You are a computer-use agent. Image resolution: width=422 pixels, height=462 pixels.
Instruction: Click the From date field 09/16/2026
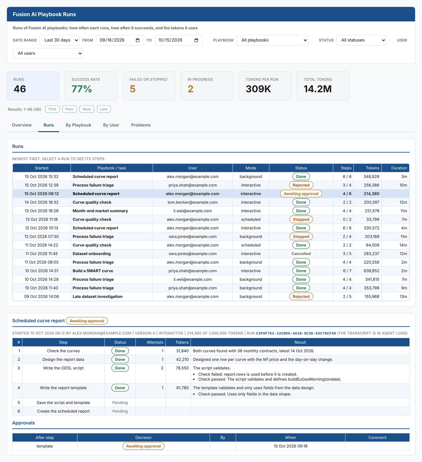point(120,40)
